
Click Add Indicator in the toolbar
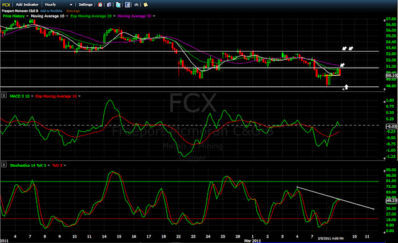click(x=27, y=4)
